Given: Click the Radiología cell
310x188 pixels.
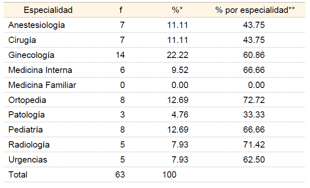Looking at the screenshot, I should click(29, 145).
